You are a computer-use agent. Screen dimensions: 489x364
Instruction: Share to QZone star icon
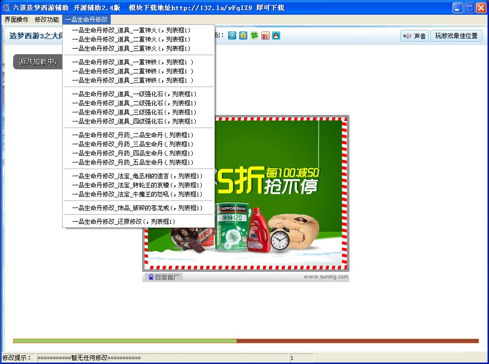click(243, 35)
